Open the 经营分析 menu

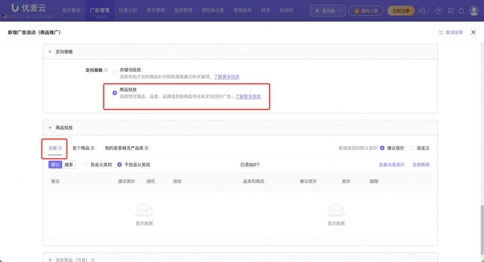[128, 11]
